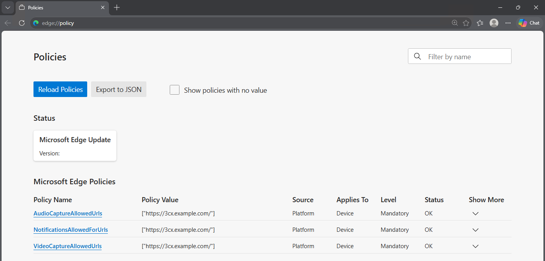This screenshot has width=545, height=261.
Task: Click the Policies page heading
Action: [50, 57]
